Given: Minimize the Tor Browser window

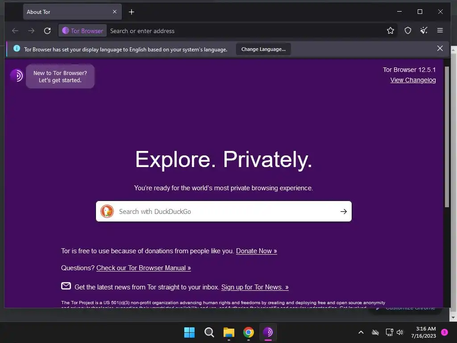Looking at the screenshot, I should click(x=399, y=12).
